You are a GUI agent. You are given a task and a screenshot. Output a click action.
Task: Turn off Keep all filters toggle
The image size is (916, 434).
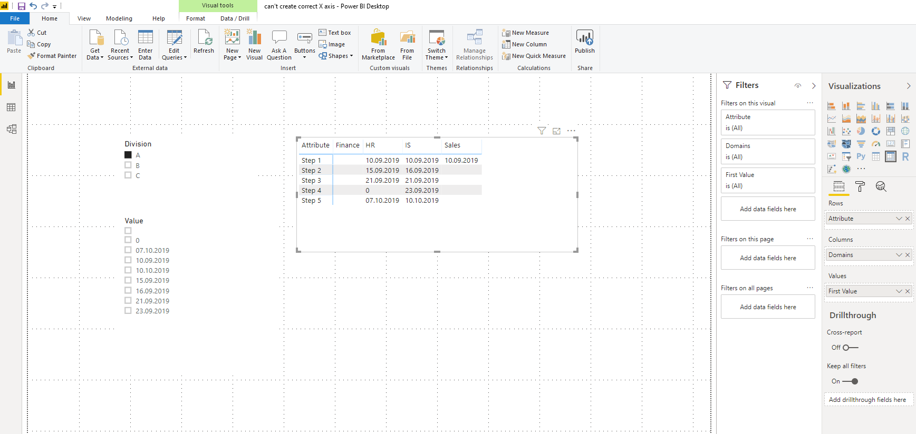pyautogui.click(x=850, y=381)
